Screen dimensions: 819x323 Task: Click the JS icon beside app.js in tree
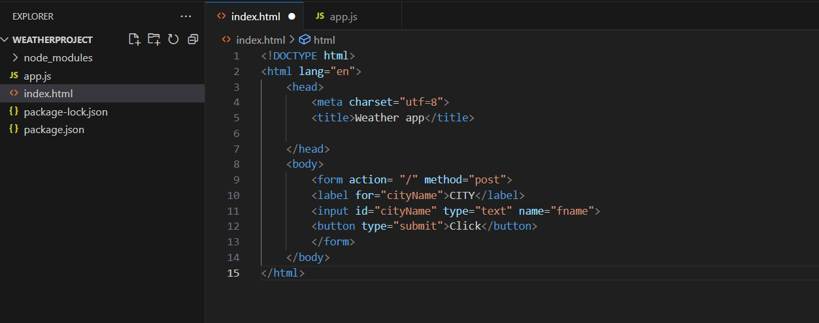click(x=14, y=76)
